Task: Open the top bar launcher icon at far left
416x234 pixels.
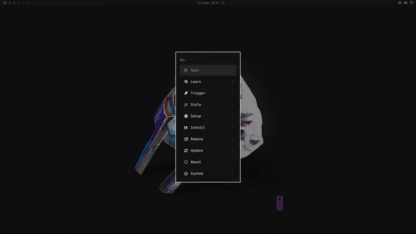Action: tap(5, 3)
